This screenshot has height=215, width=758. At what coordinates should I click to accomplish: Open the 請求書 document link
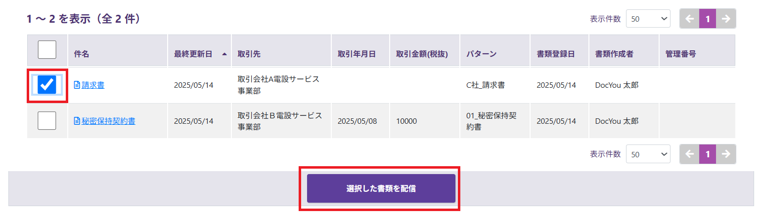93,85
